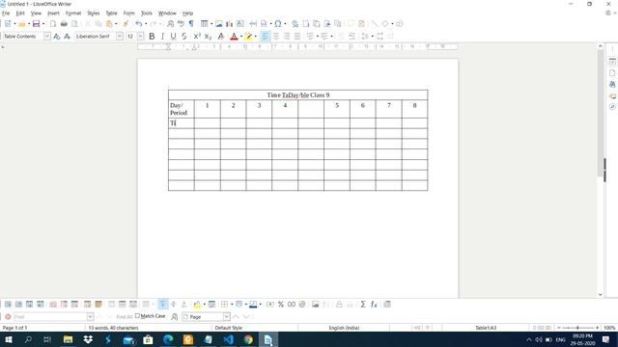Image resolution: width=618 pixels, height=347 pixels.
Task: Click the Default Style page style in status bar
Action: click(x=229, y=328)
